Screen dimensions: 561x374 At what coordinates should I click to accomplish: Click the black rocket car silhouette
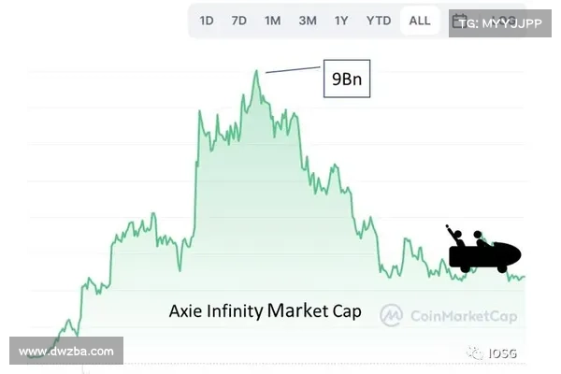[484, 252]
